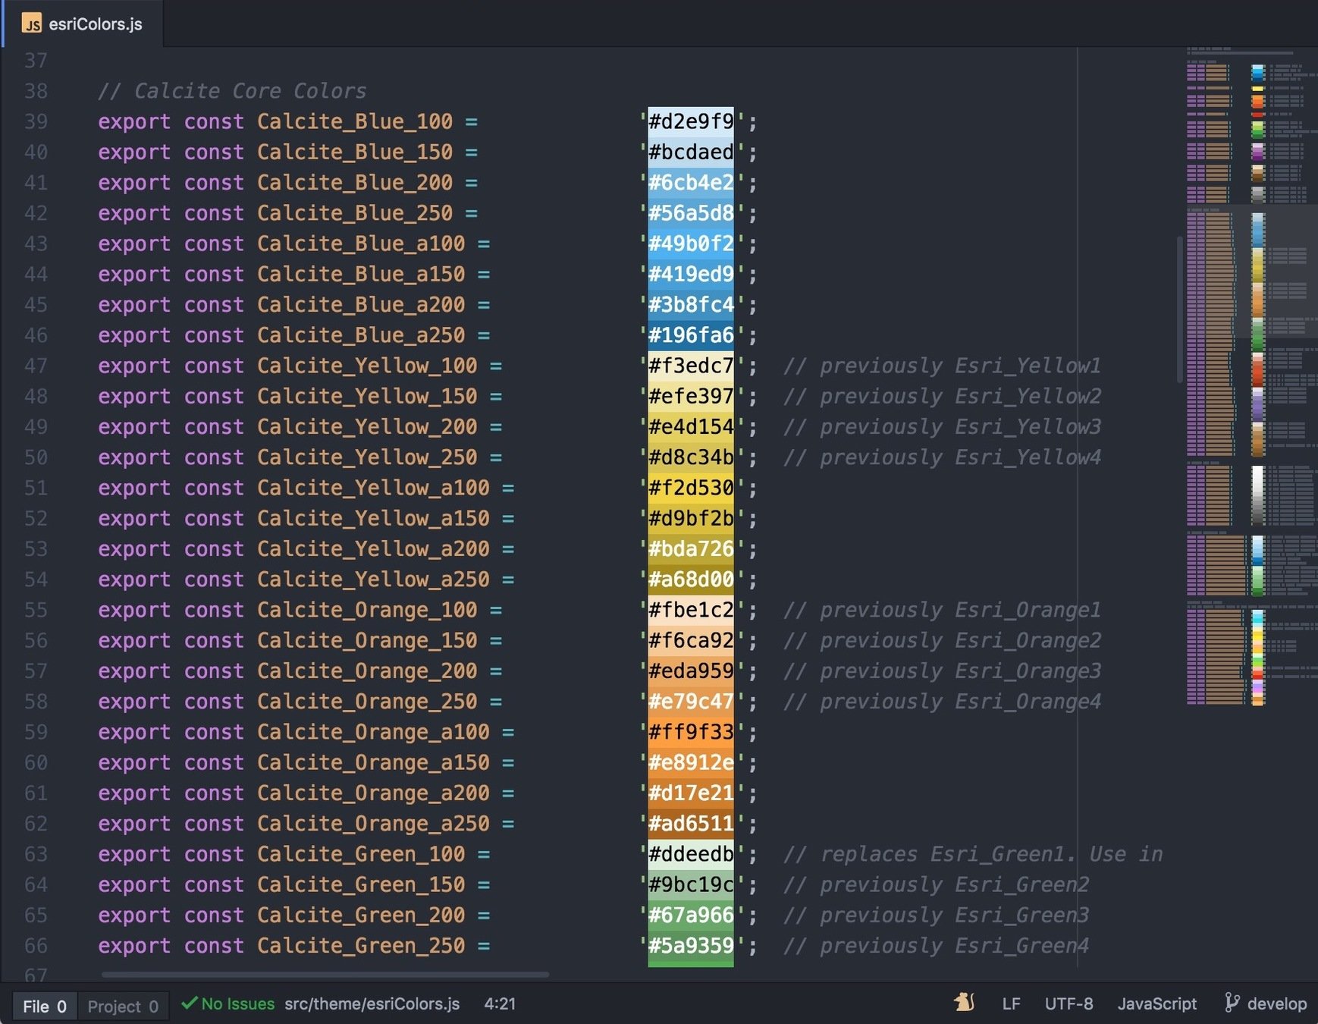Click const keyword on line 50
Screen dimensions: 1318x1024
click(x=214, y=457)
